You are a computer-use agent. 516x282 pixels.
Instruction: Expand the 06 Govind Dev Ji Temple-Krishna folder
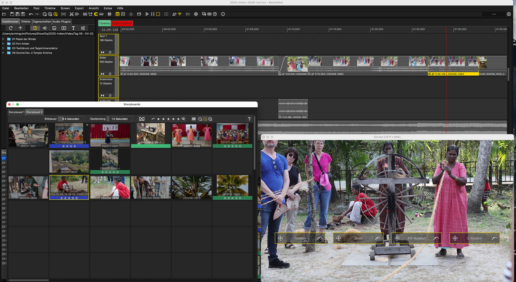pos(3,53)
